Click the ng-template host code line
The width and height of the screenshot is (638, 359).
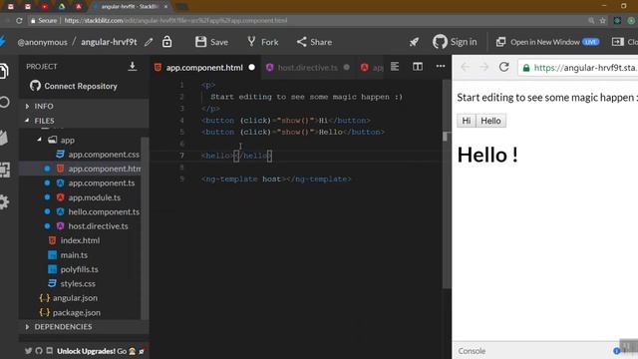(276, 179)
